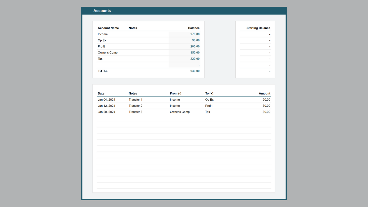Select the Jan 20, 2024 date cell

click(106, 112)
